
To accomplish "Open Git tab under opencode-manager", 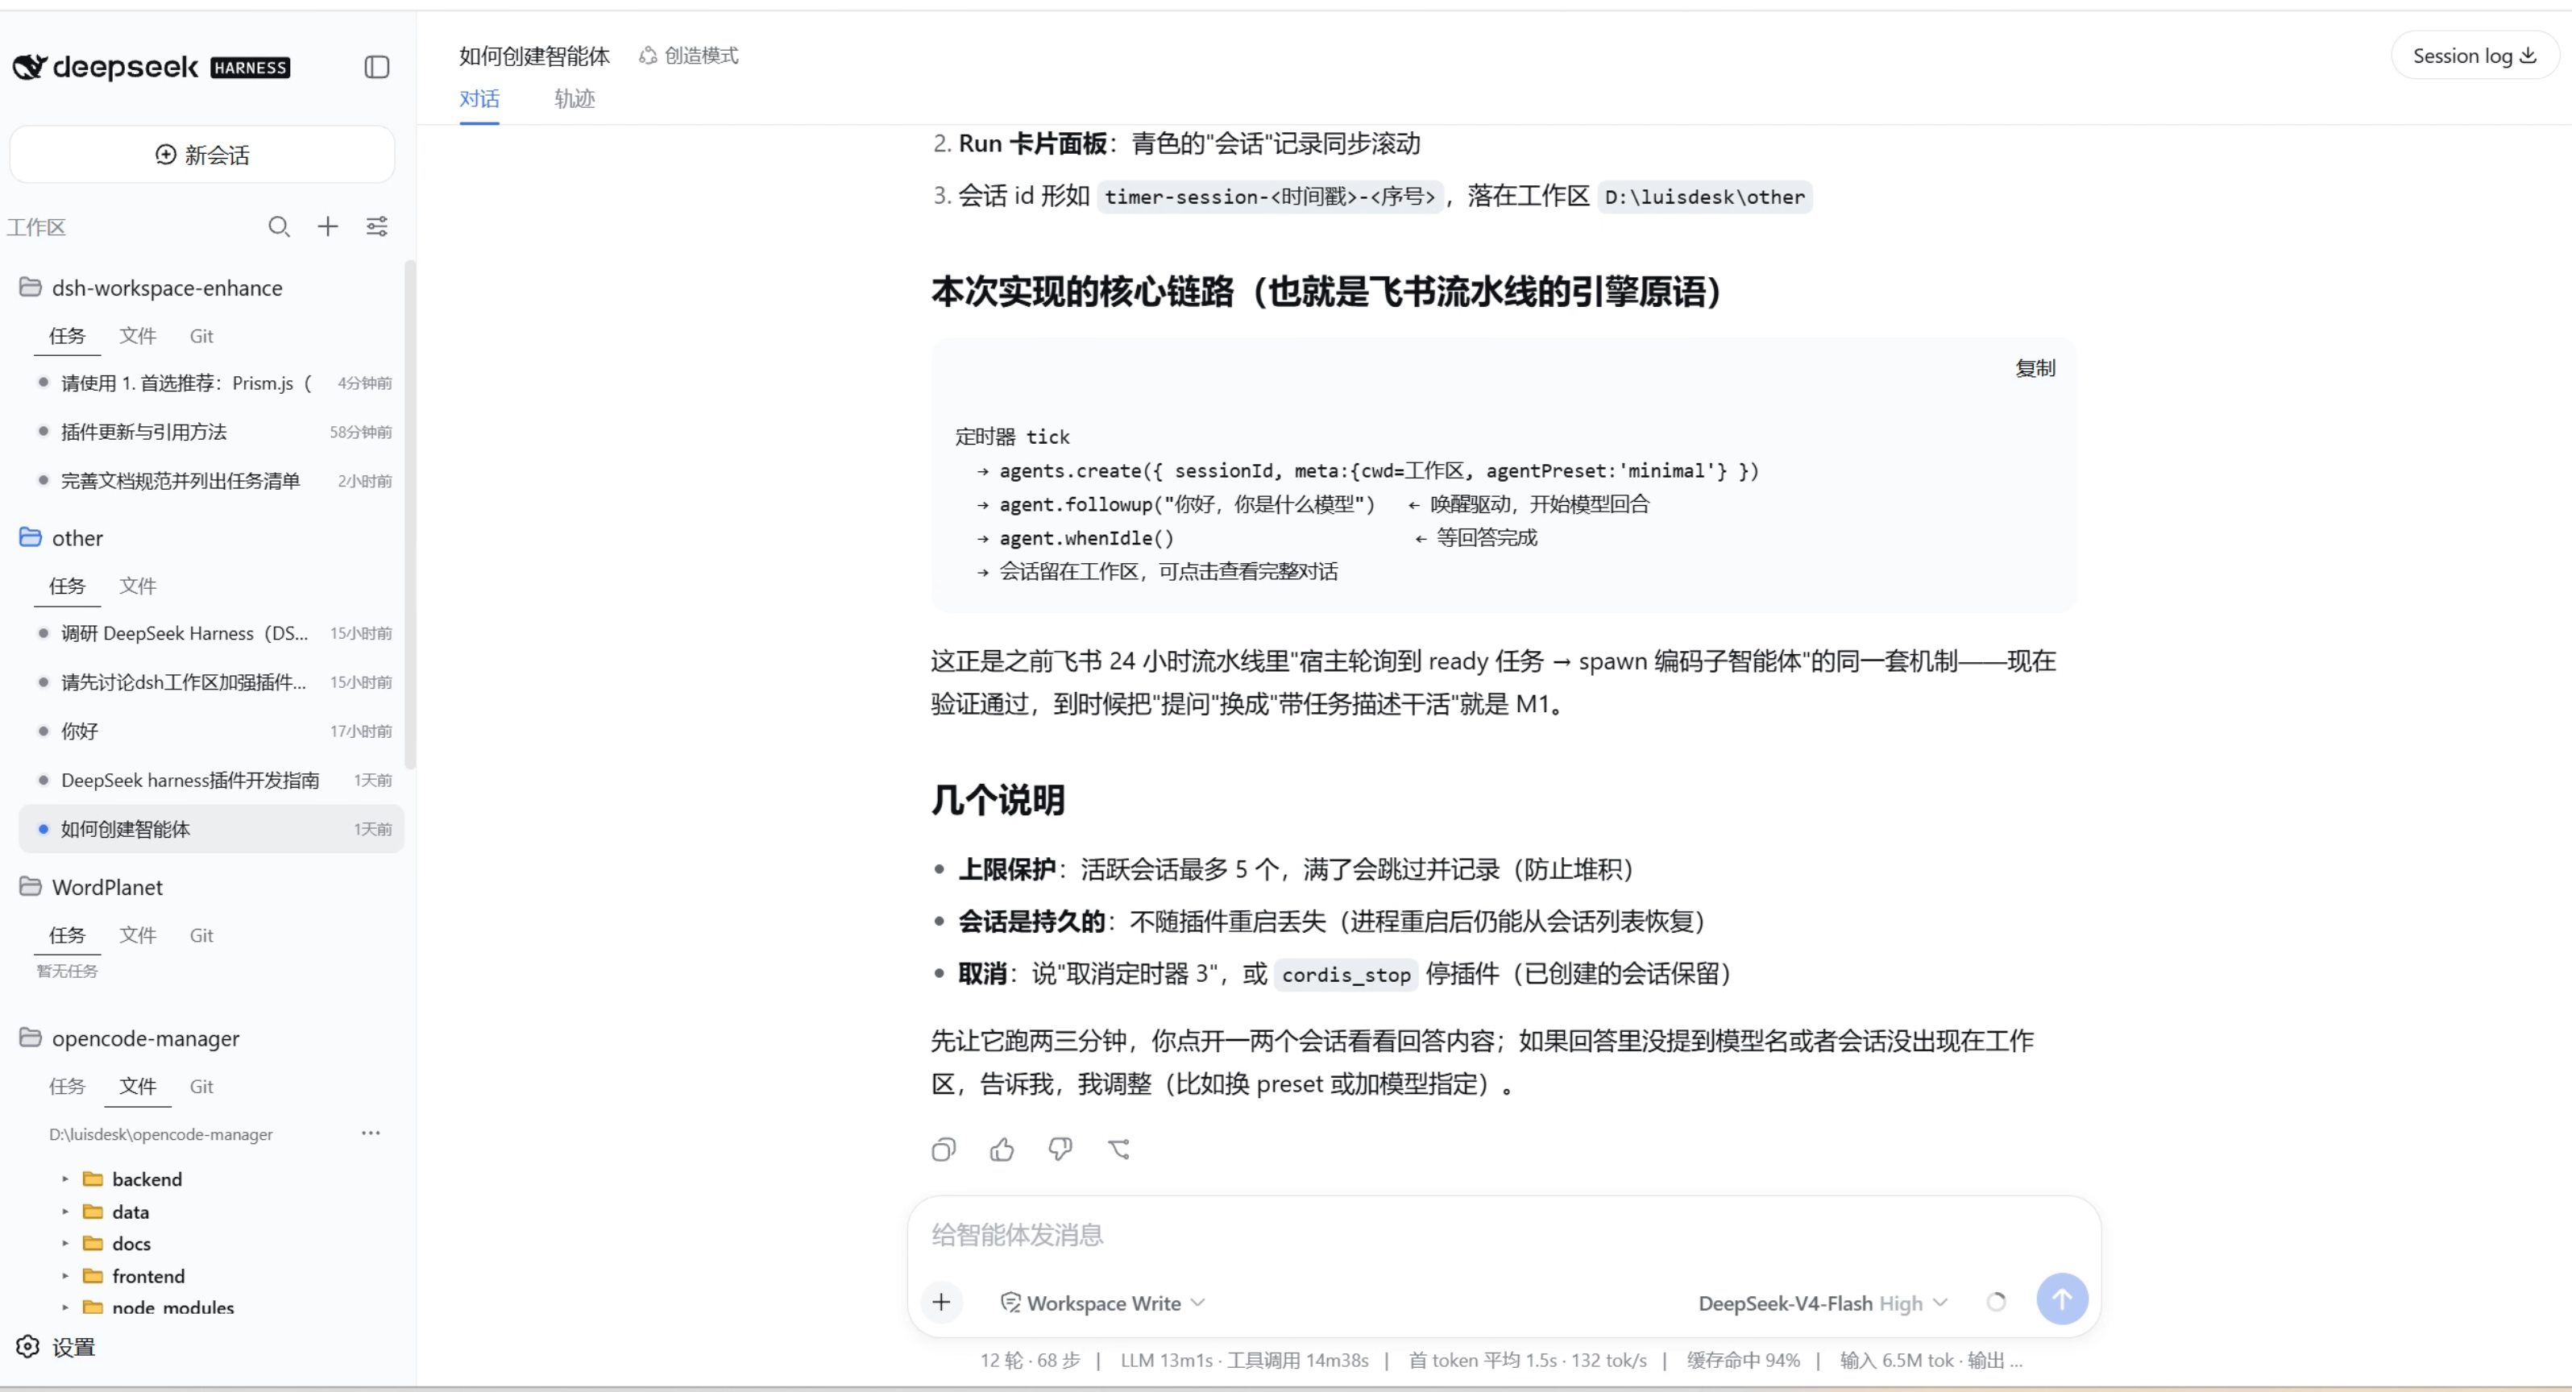I will [x=201, y=1086].
